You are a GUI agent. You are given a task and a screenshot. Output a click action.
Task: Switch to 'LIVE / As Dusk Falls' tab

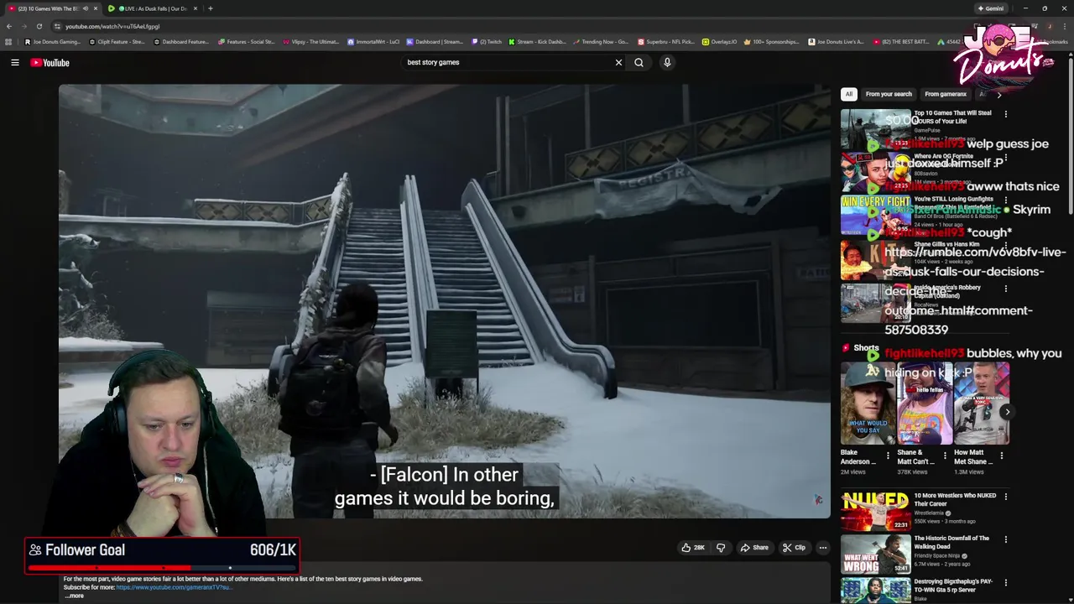pyautogui.click(x=153, y=8)
